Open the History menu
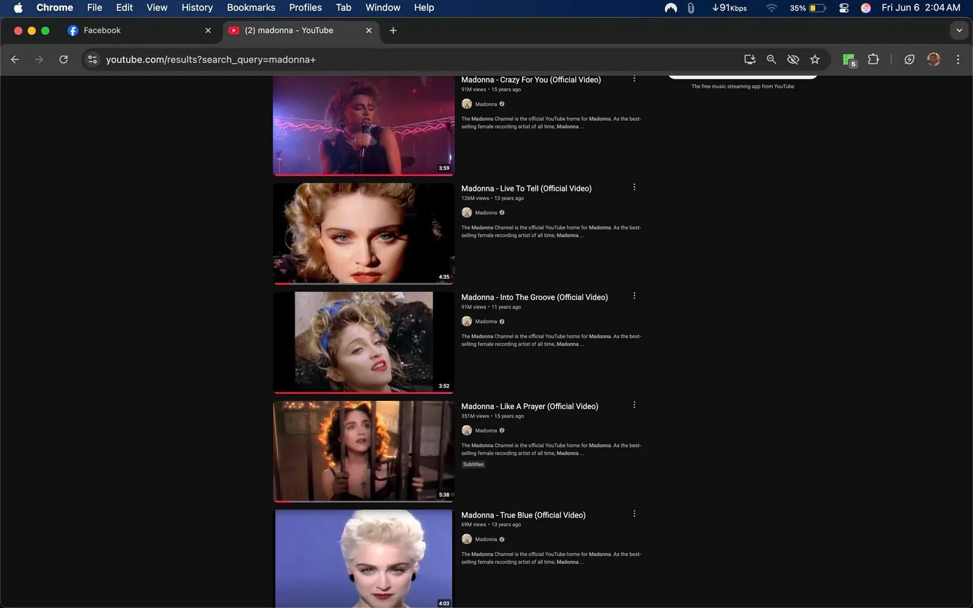973x608 pixels. click(x=196, y=8)
